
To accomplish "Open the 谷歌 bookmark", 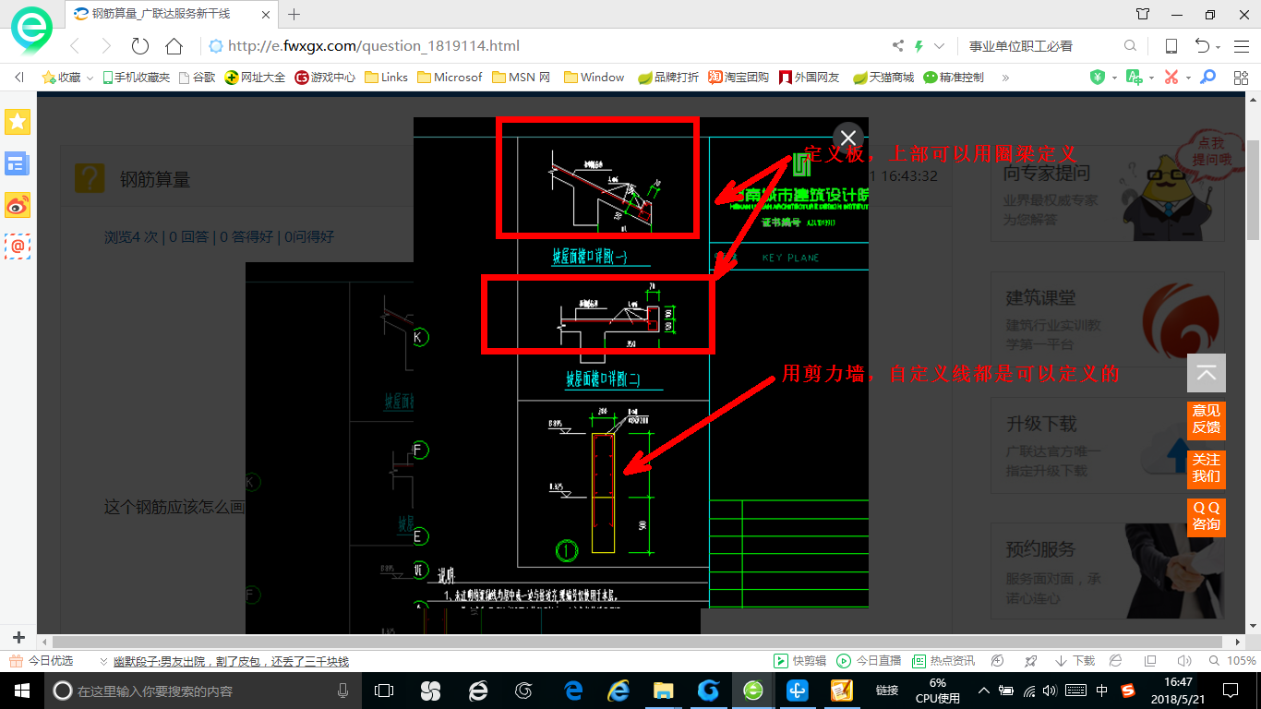I will tap(198, 78).
